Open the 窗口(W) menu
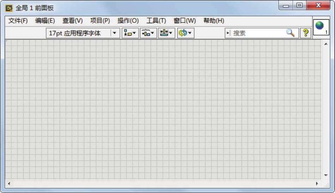 click(184, 21)
